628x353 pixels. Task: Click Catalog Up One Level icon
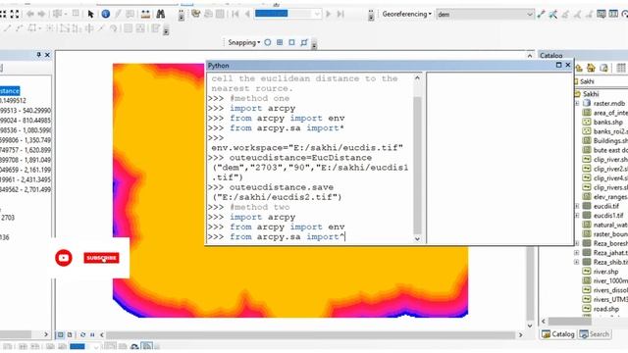(579, 68)
